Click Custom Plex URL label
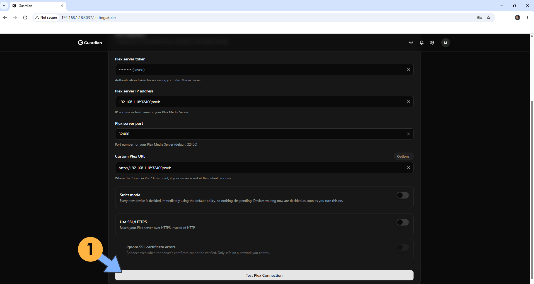534x284 pixels. tap(130, 156)
